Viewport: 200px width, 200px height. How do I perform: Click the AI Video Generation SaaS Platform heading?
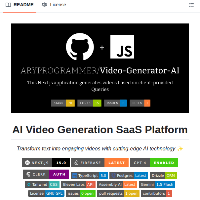(100, 130)
